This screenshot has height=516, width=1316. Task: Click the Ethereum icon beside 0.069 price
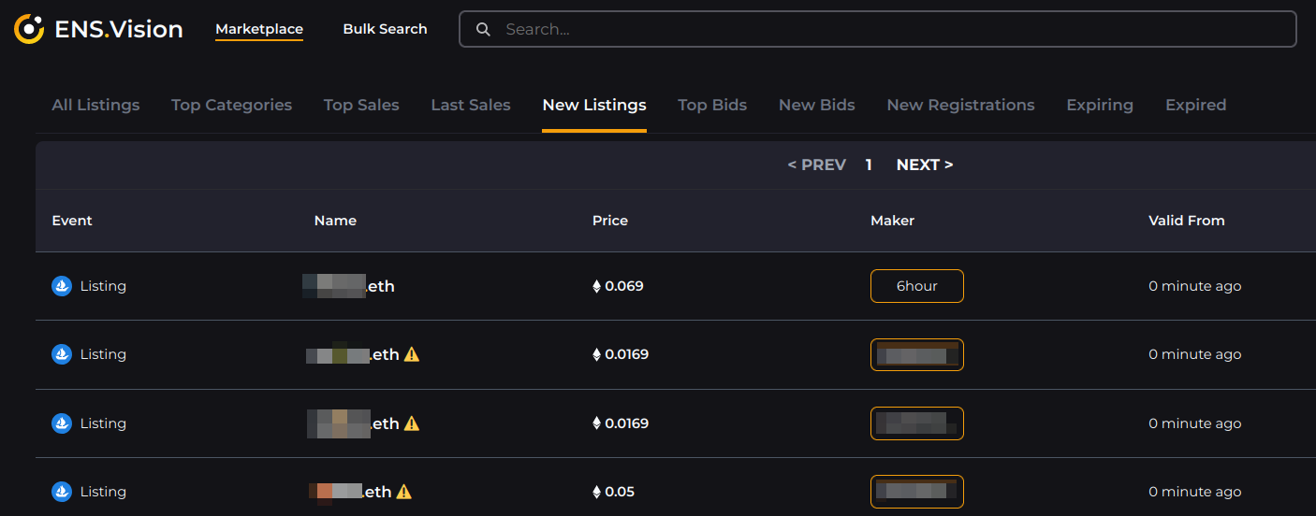tap(596, 286)
